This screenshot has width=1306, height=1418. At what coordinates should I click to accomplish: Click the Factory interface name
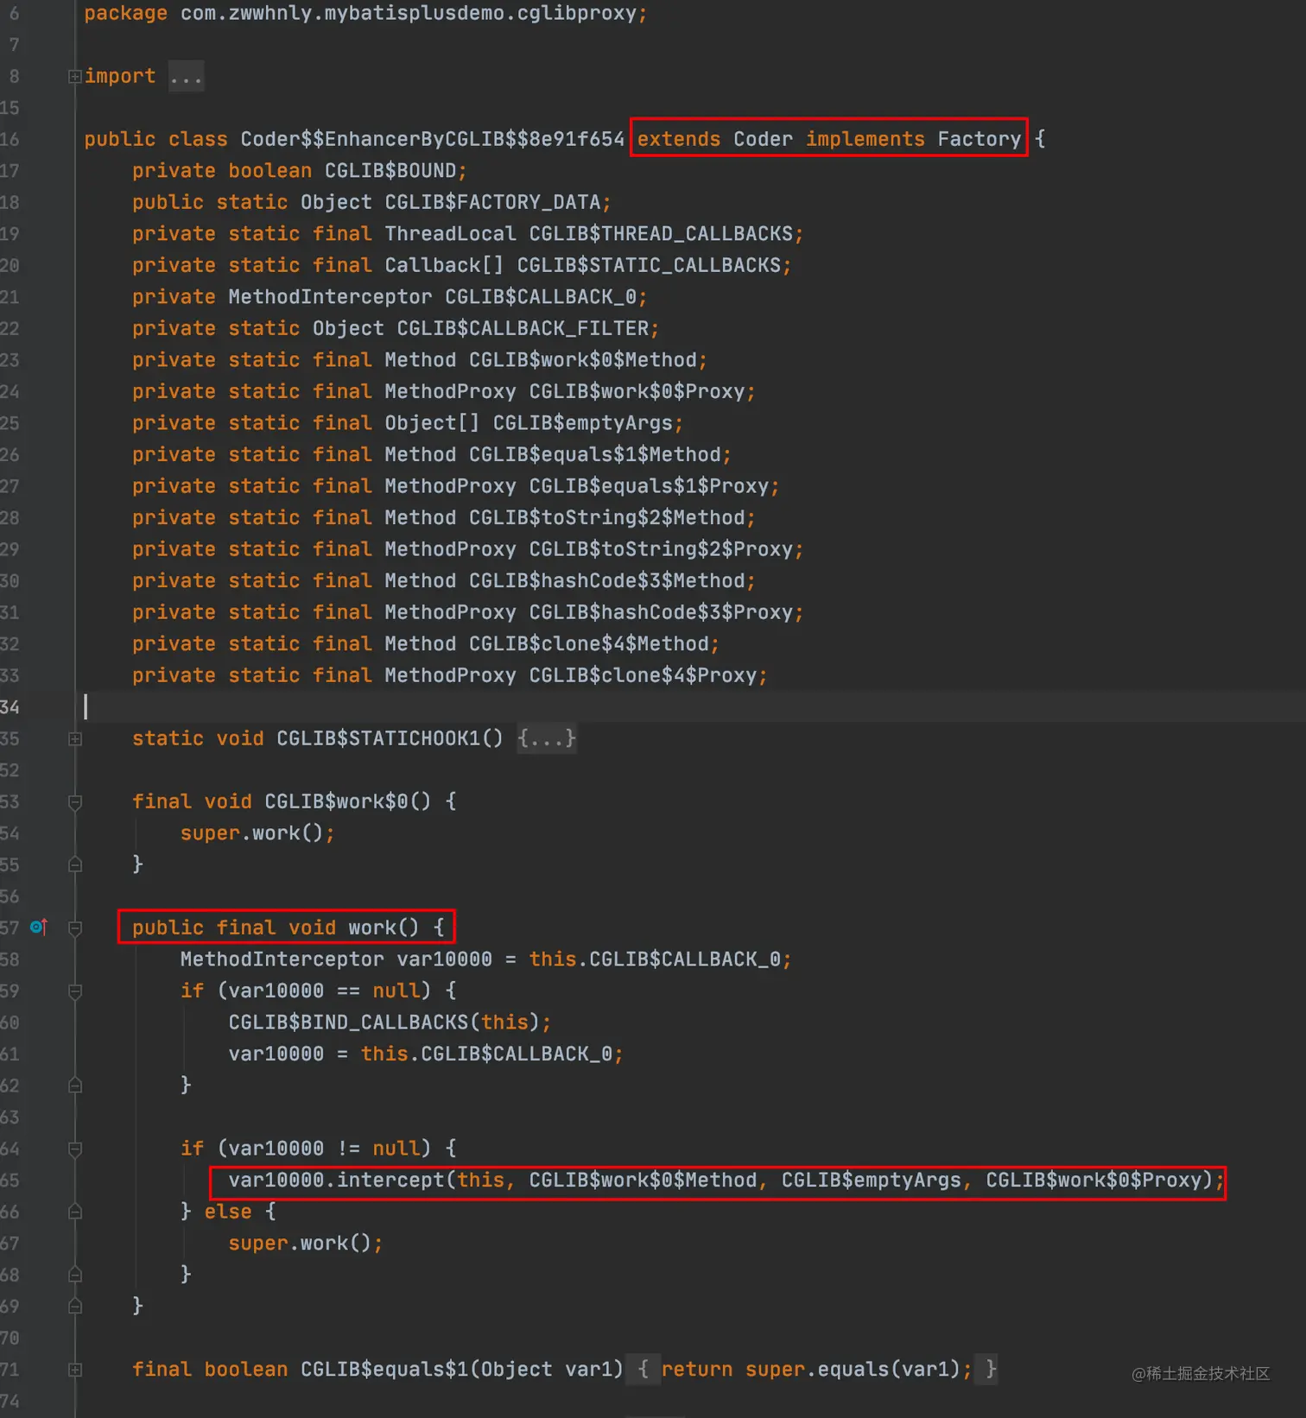point(979,139)
